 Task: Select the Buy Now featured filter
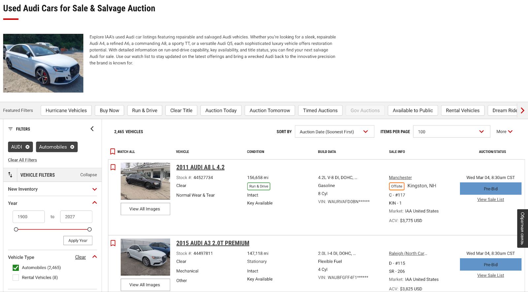click(110, 110)
